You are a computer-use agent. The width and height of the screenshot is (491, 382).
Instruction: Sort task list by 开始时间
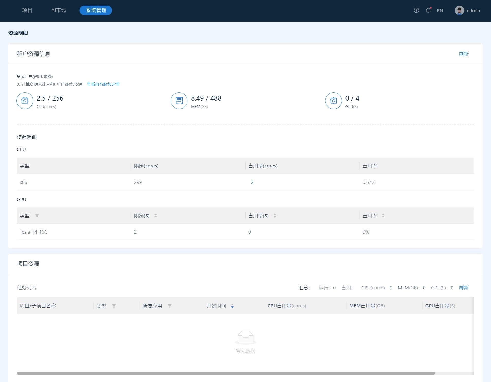click(x=232, y=306)
